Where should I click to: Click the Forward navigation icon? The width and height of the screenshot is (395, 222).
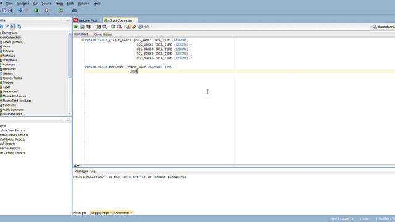46,10
